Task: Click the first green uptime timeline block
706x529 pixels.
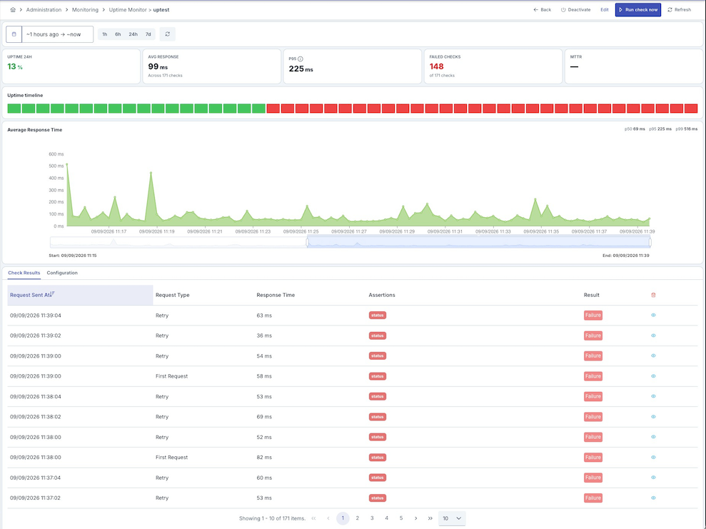Action: [x=14, y=108]
